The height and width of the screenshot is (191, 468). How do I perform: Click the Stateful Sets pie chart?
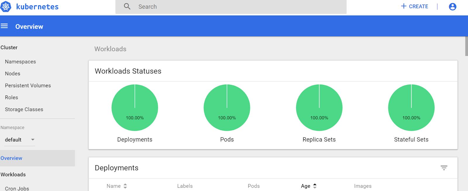[x=411, y=108]
